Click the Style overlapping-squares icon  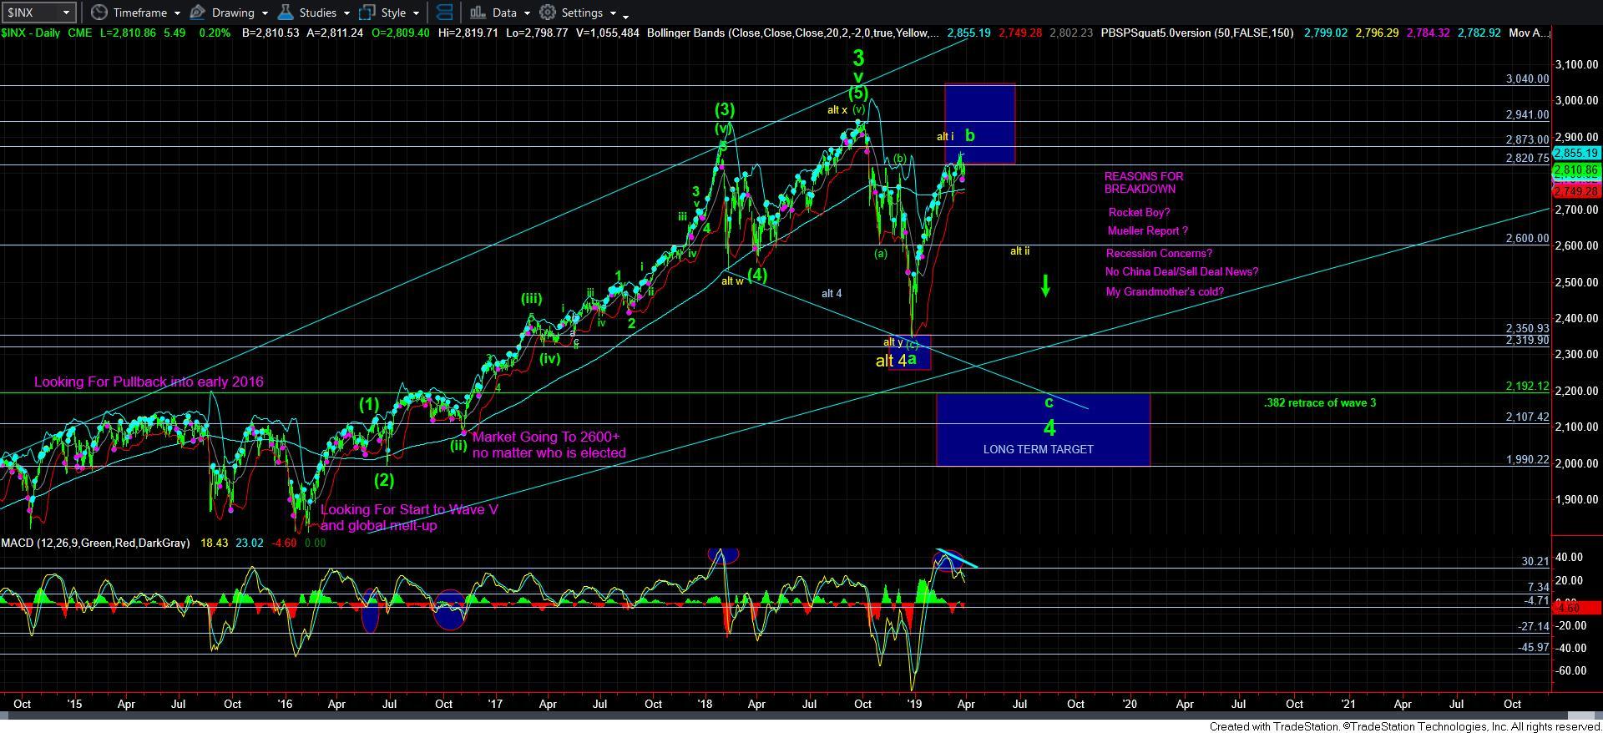click(367, 13)
